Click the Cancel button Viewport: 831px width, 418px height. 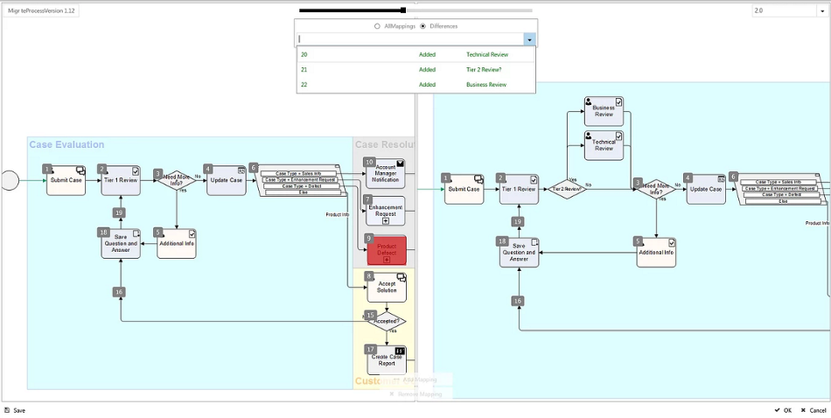click(x=814, y=411)
